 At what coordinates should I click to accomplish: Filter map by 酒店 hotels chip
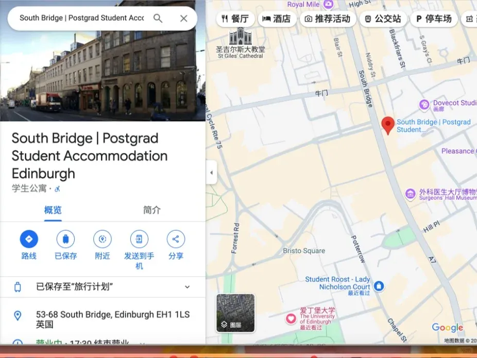277,19
